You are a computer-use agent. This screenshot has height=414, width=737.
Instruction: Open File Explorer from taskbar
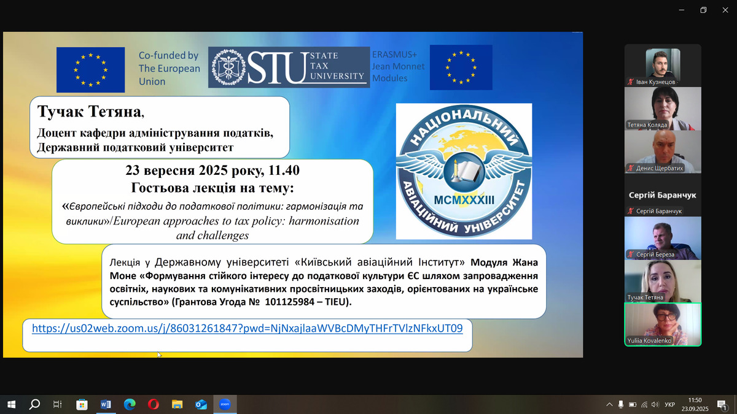177,404
